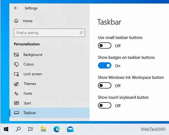Click the Taskbar icon in the sidebar

point(17,113)
